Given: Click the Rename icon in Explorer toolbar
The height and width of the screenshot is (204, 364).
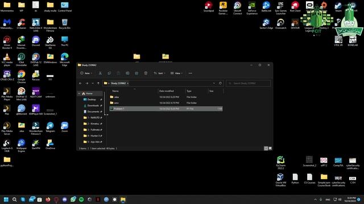Looking at the screenshot, I should pyautogui.click(x=127, y=73).
